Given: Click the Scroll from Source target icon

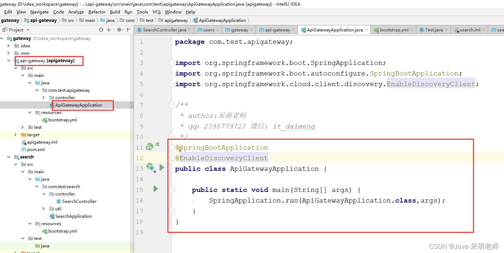Looking at the screenshot, I should (101, 30).
